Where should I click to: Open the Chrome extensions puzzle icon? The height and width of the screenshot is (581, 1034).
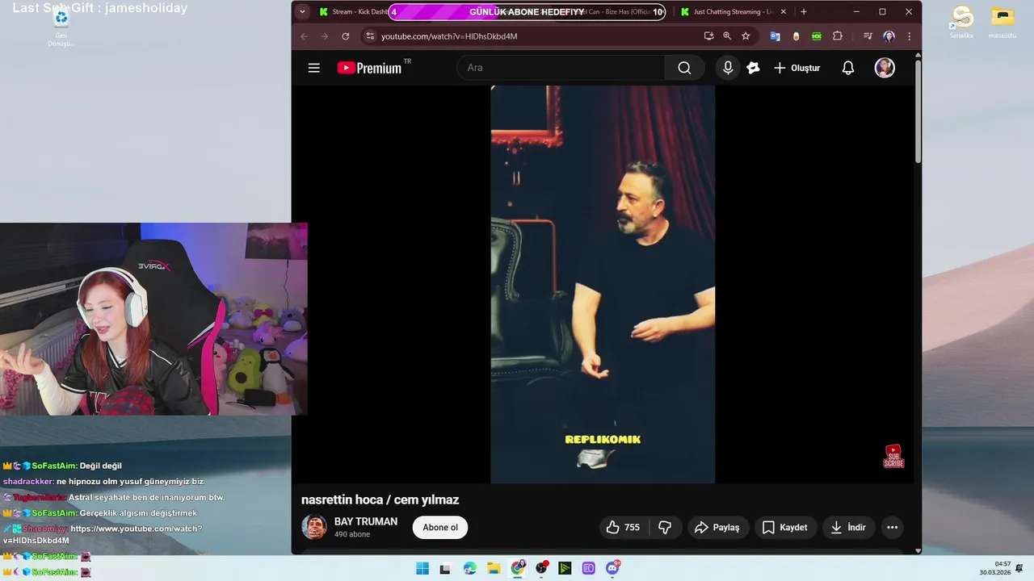(x=837, y=36)
